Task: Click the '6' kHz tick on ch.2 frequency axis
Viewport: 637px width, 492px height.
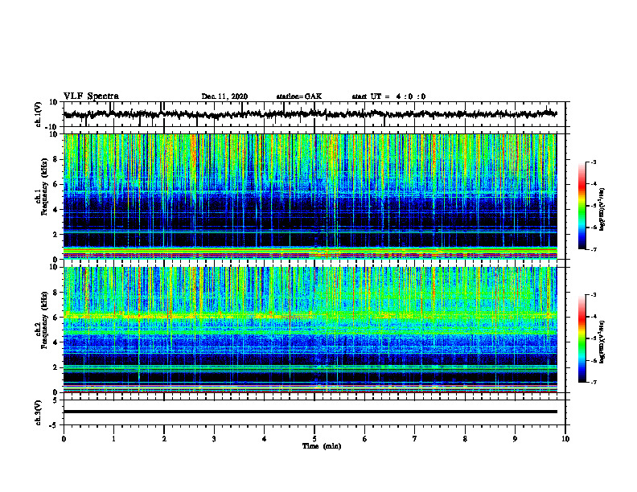Action: (x=56, y=318)
